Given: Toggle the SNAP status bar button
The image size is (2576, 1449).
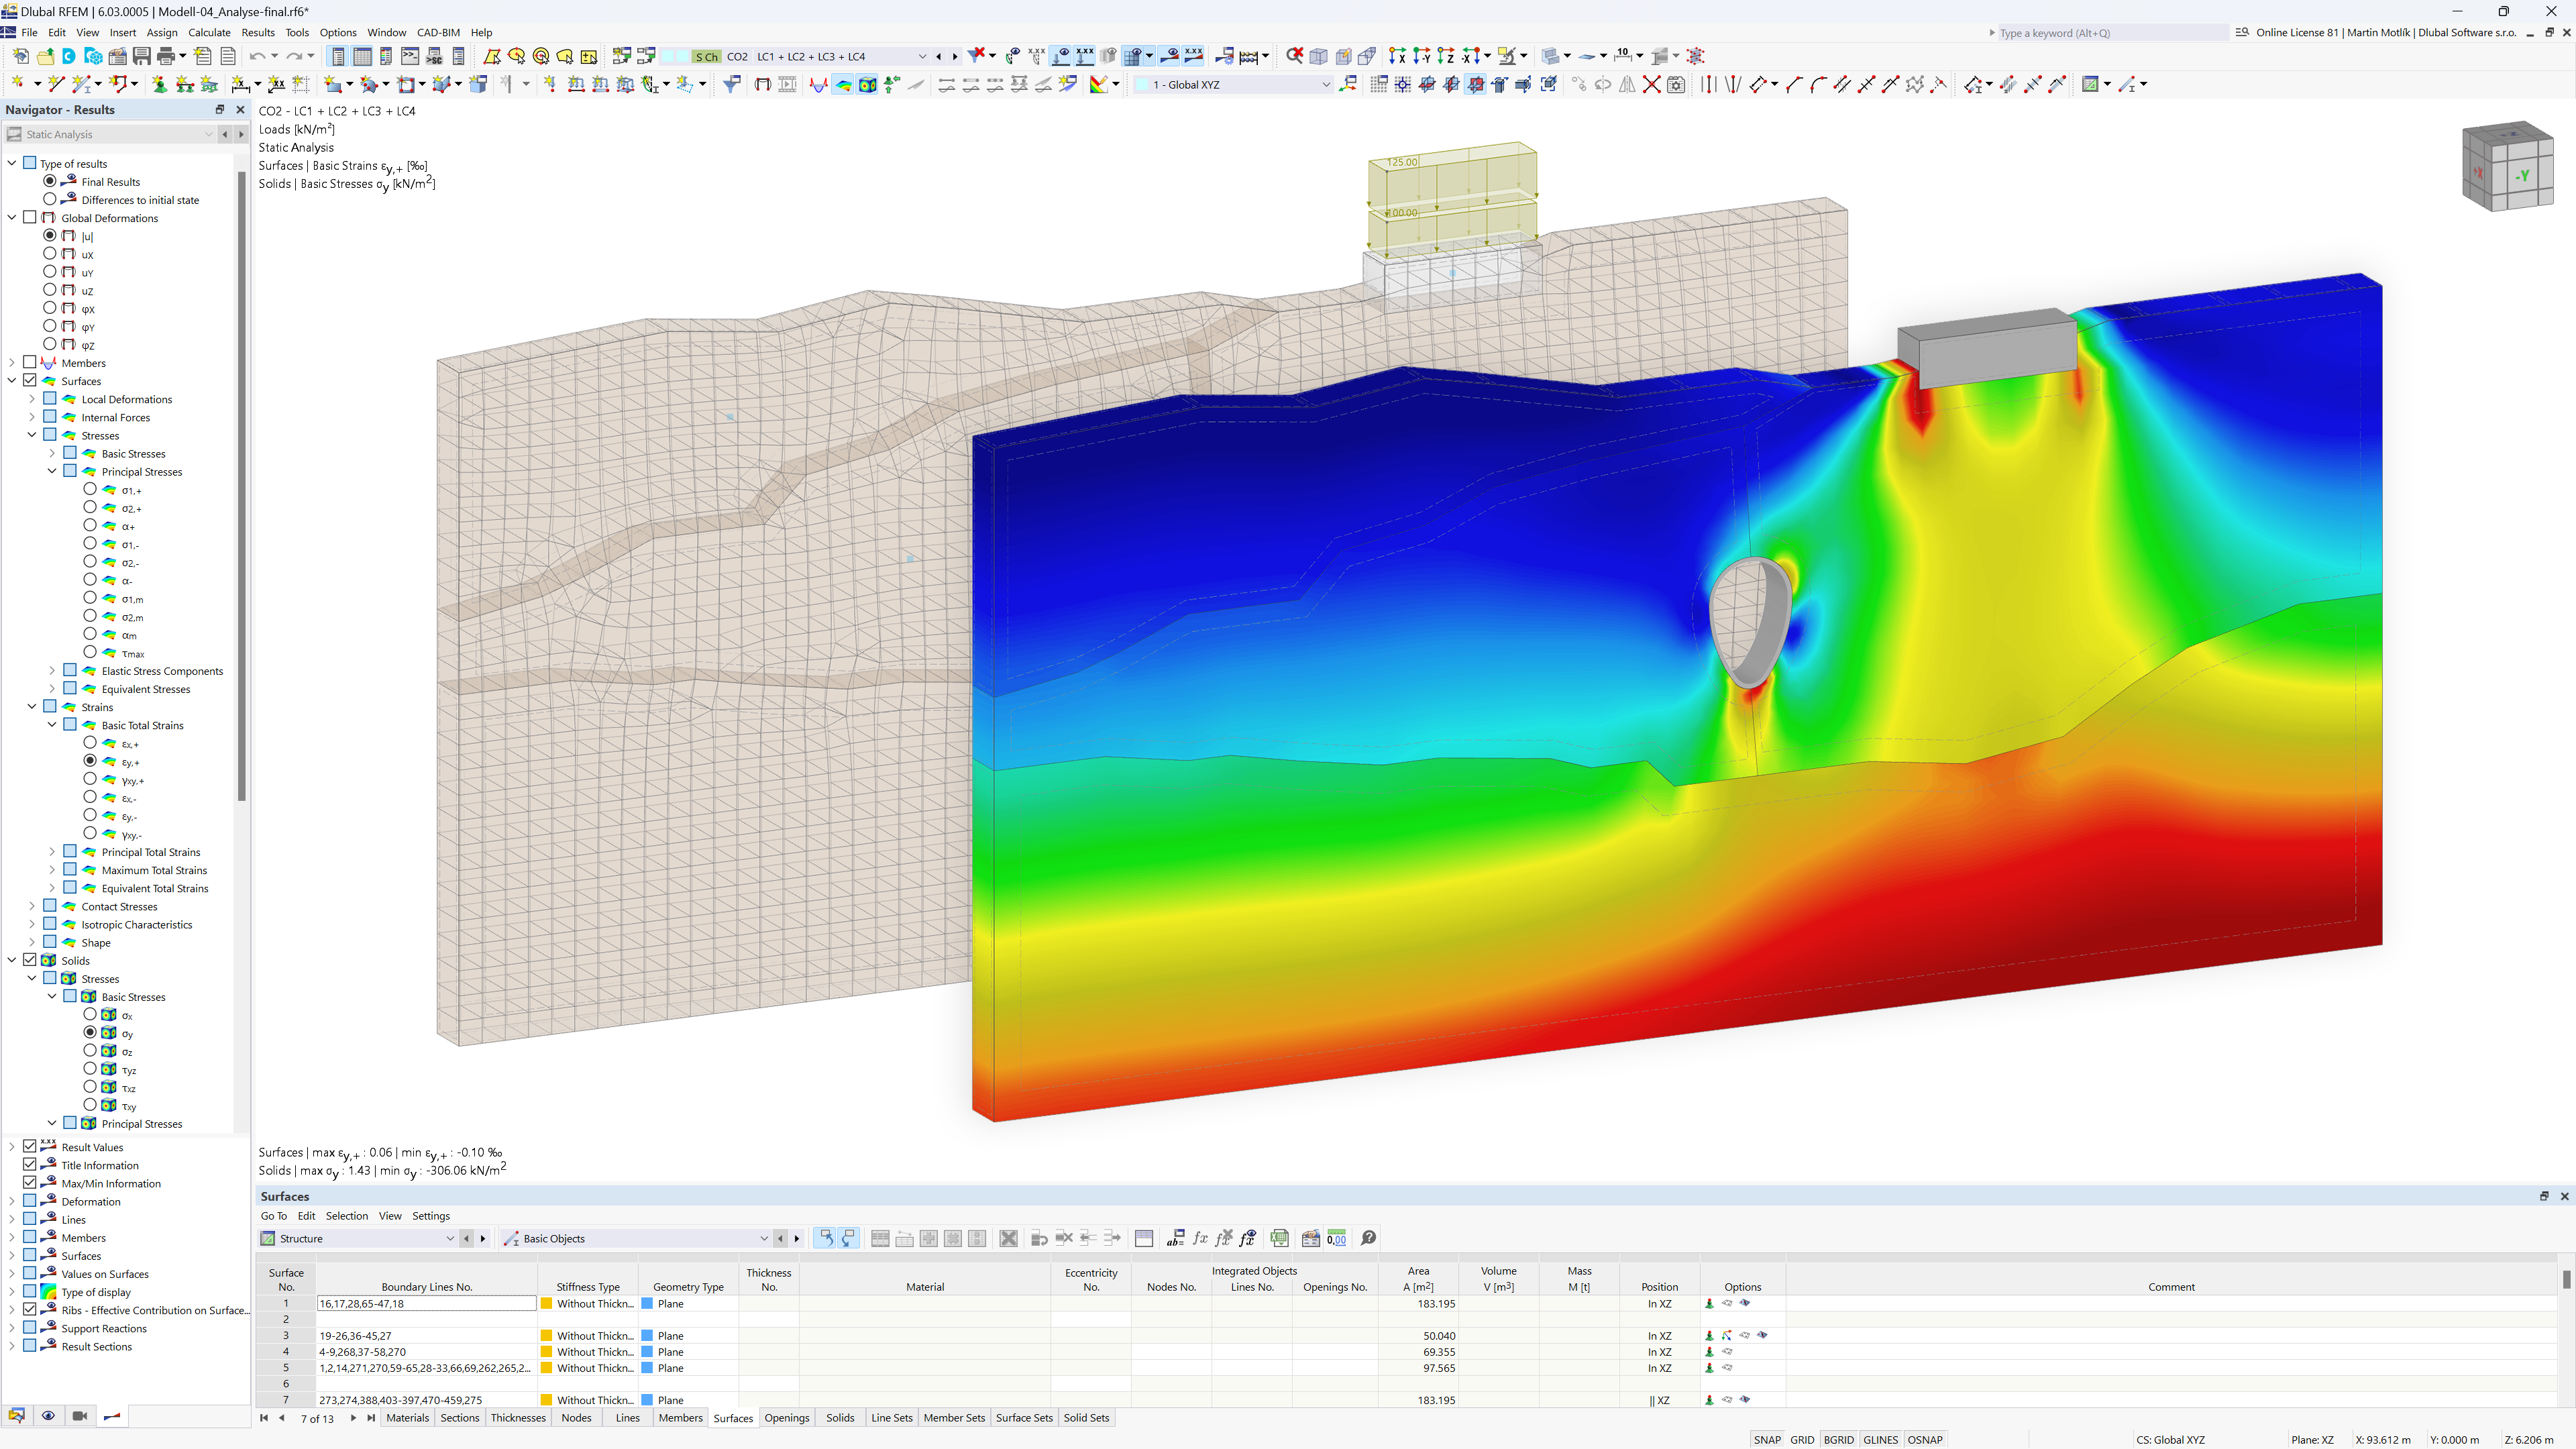Looking at the screenshot, I should pos(1769,1438).
